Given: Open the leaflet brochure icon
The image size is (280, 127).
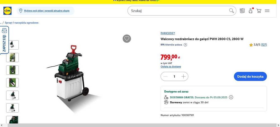Looking at the screenshot, I should click(x=242, y=11).
